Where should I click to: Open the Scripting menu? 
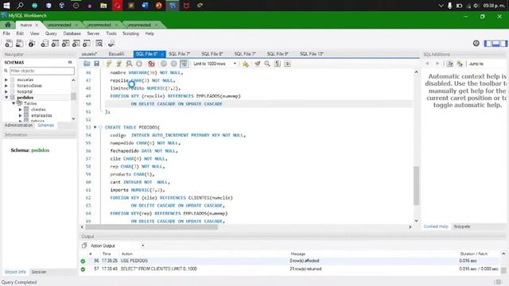[x=130, y=33]
